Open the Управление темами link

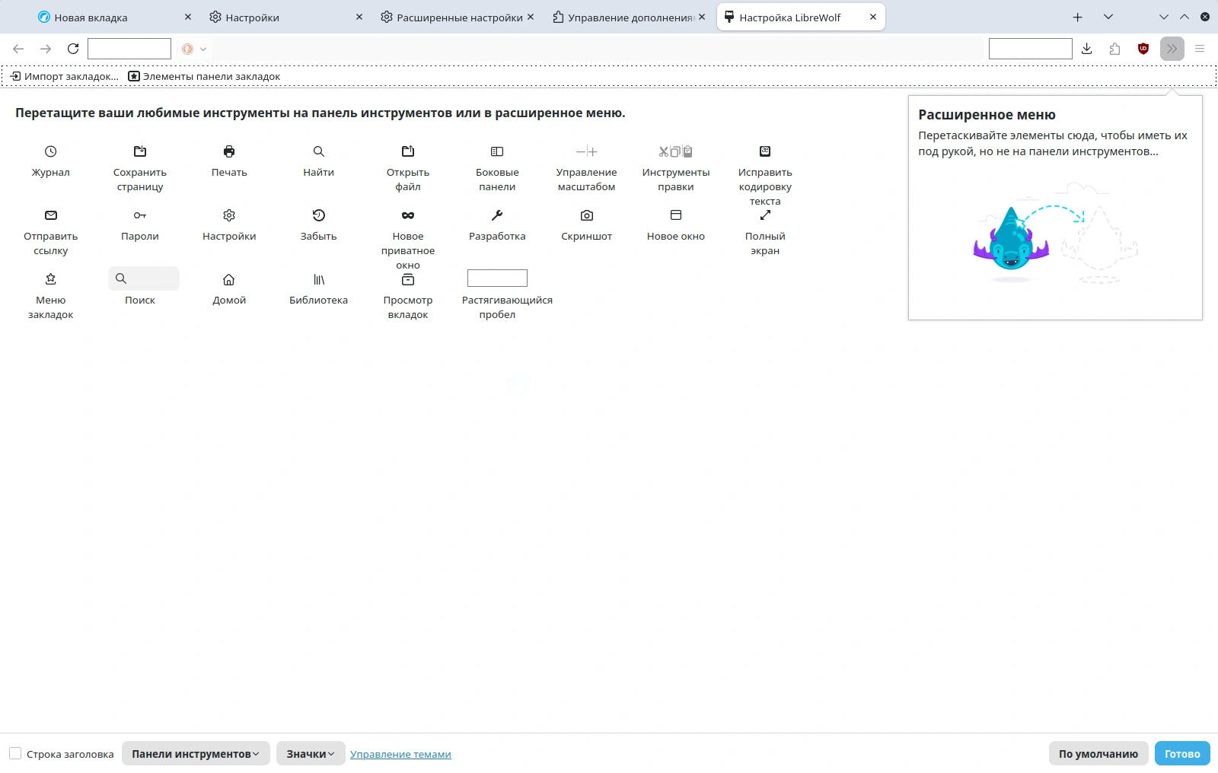click(x=400, y=754)
